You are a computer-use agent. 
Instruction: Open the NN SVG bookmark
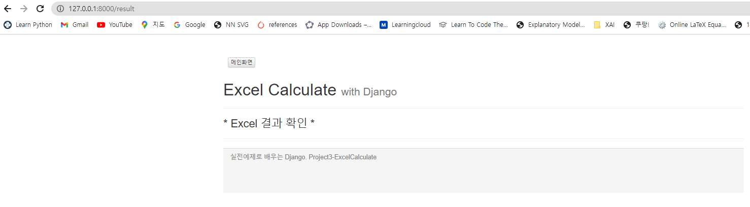coord(231,24)
